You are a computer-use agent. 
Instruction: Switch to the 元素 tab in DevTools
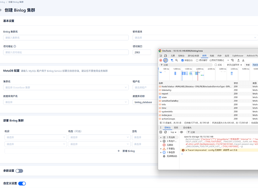(x=173, y=56)
